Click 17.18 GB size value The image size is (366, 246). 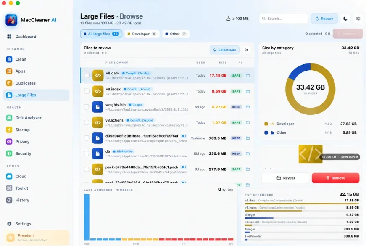218,75
